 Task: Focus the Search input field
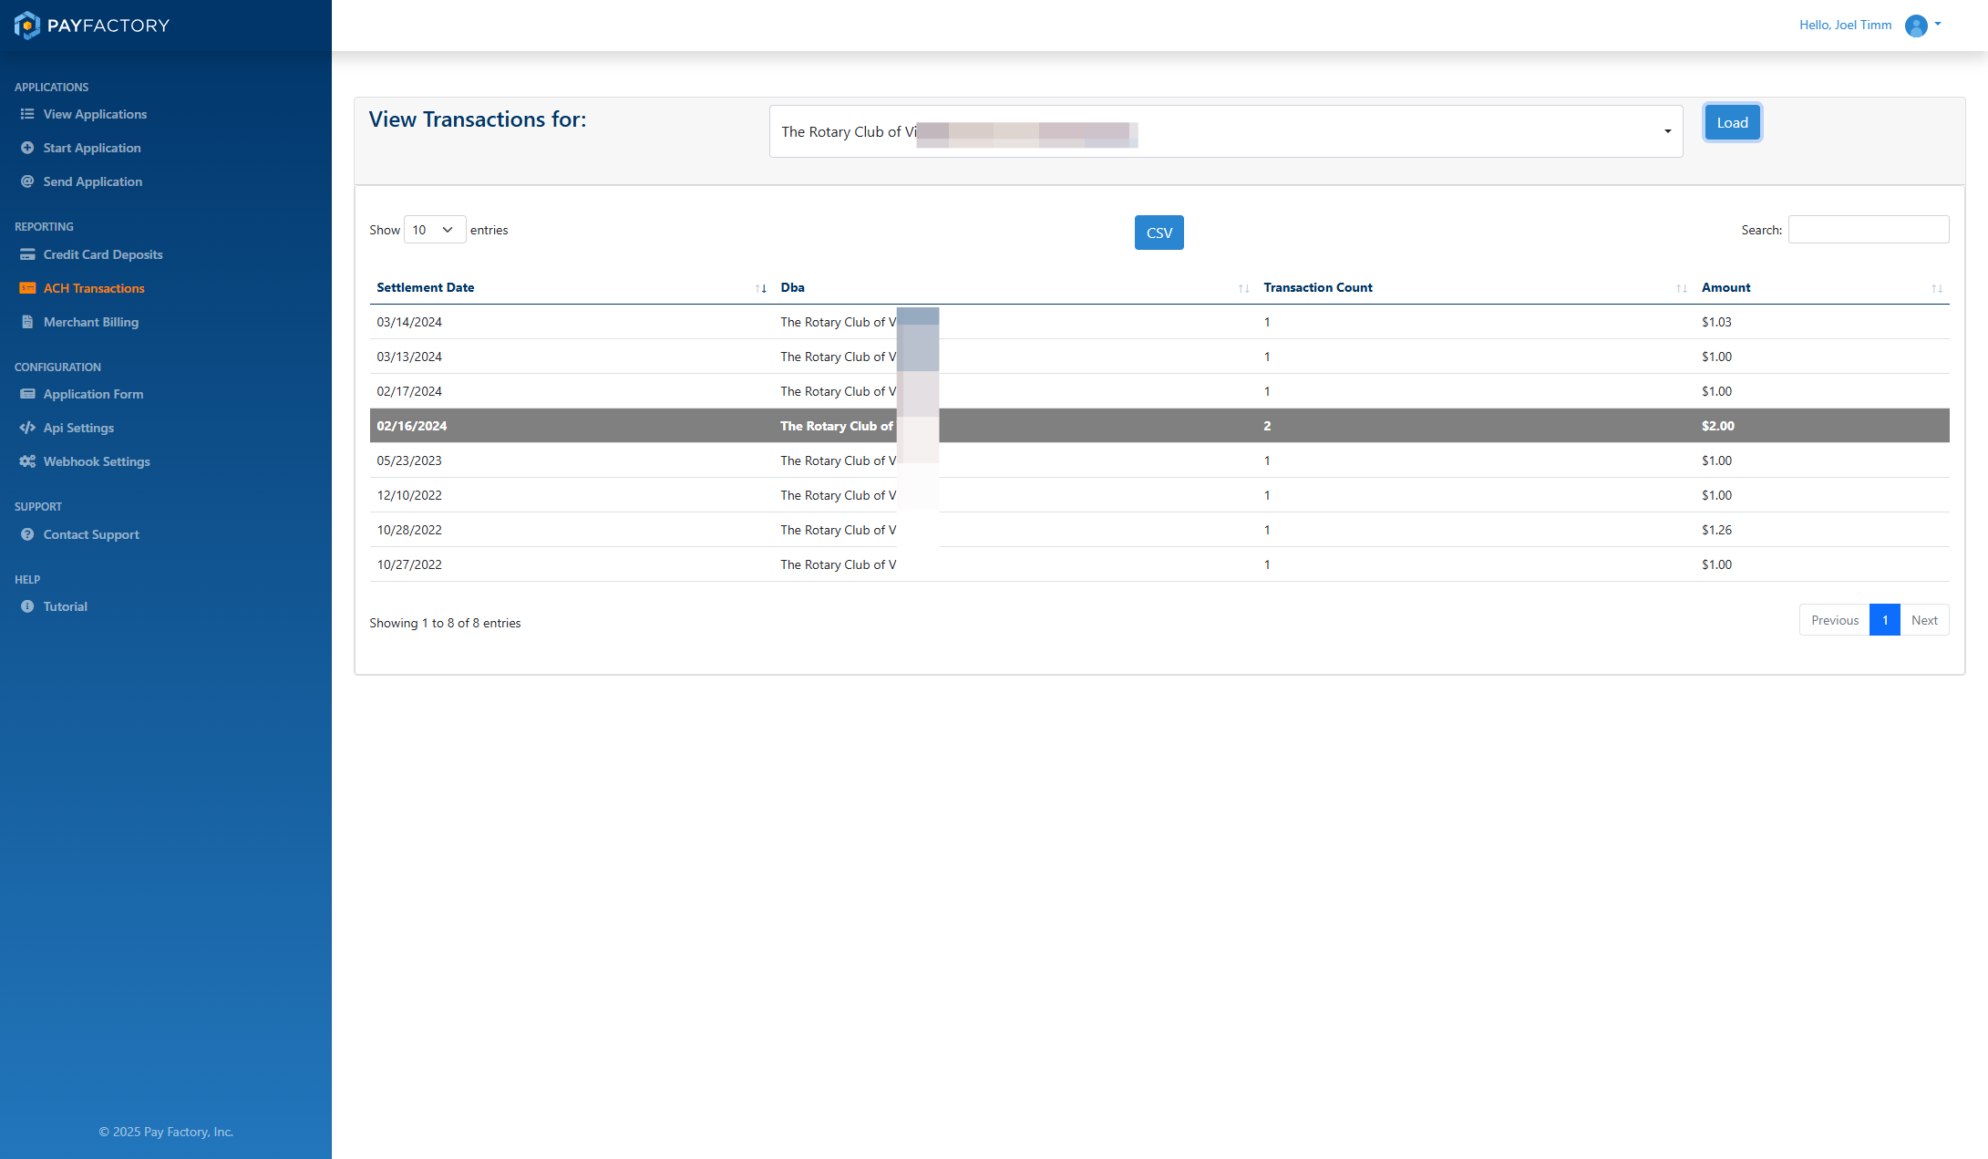coord(1869,230)
